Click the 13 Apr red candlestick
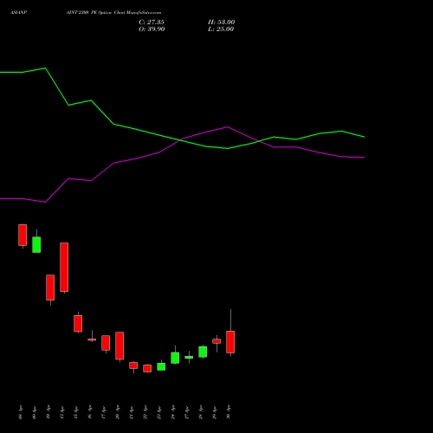The width and height of the screenshot is (433, 433). pyautogui.click(x=78, y=323)
